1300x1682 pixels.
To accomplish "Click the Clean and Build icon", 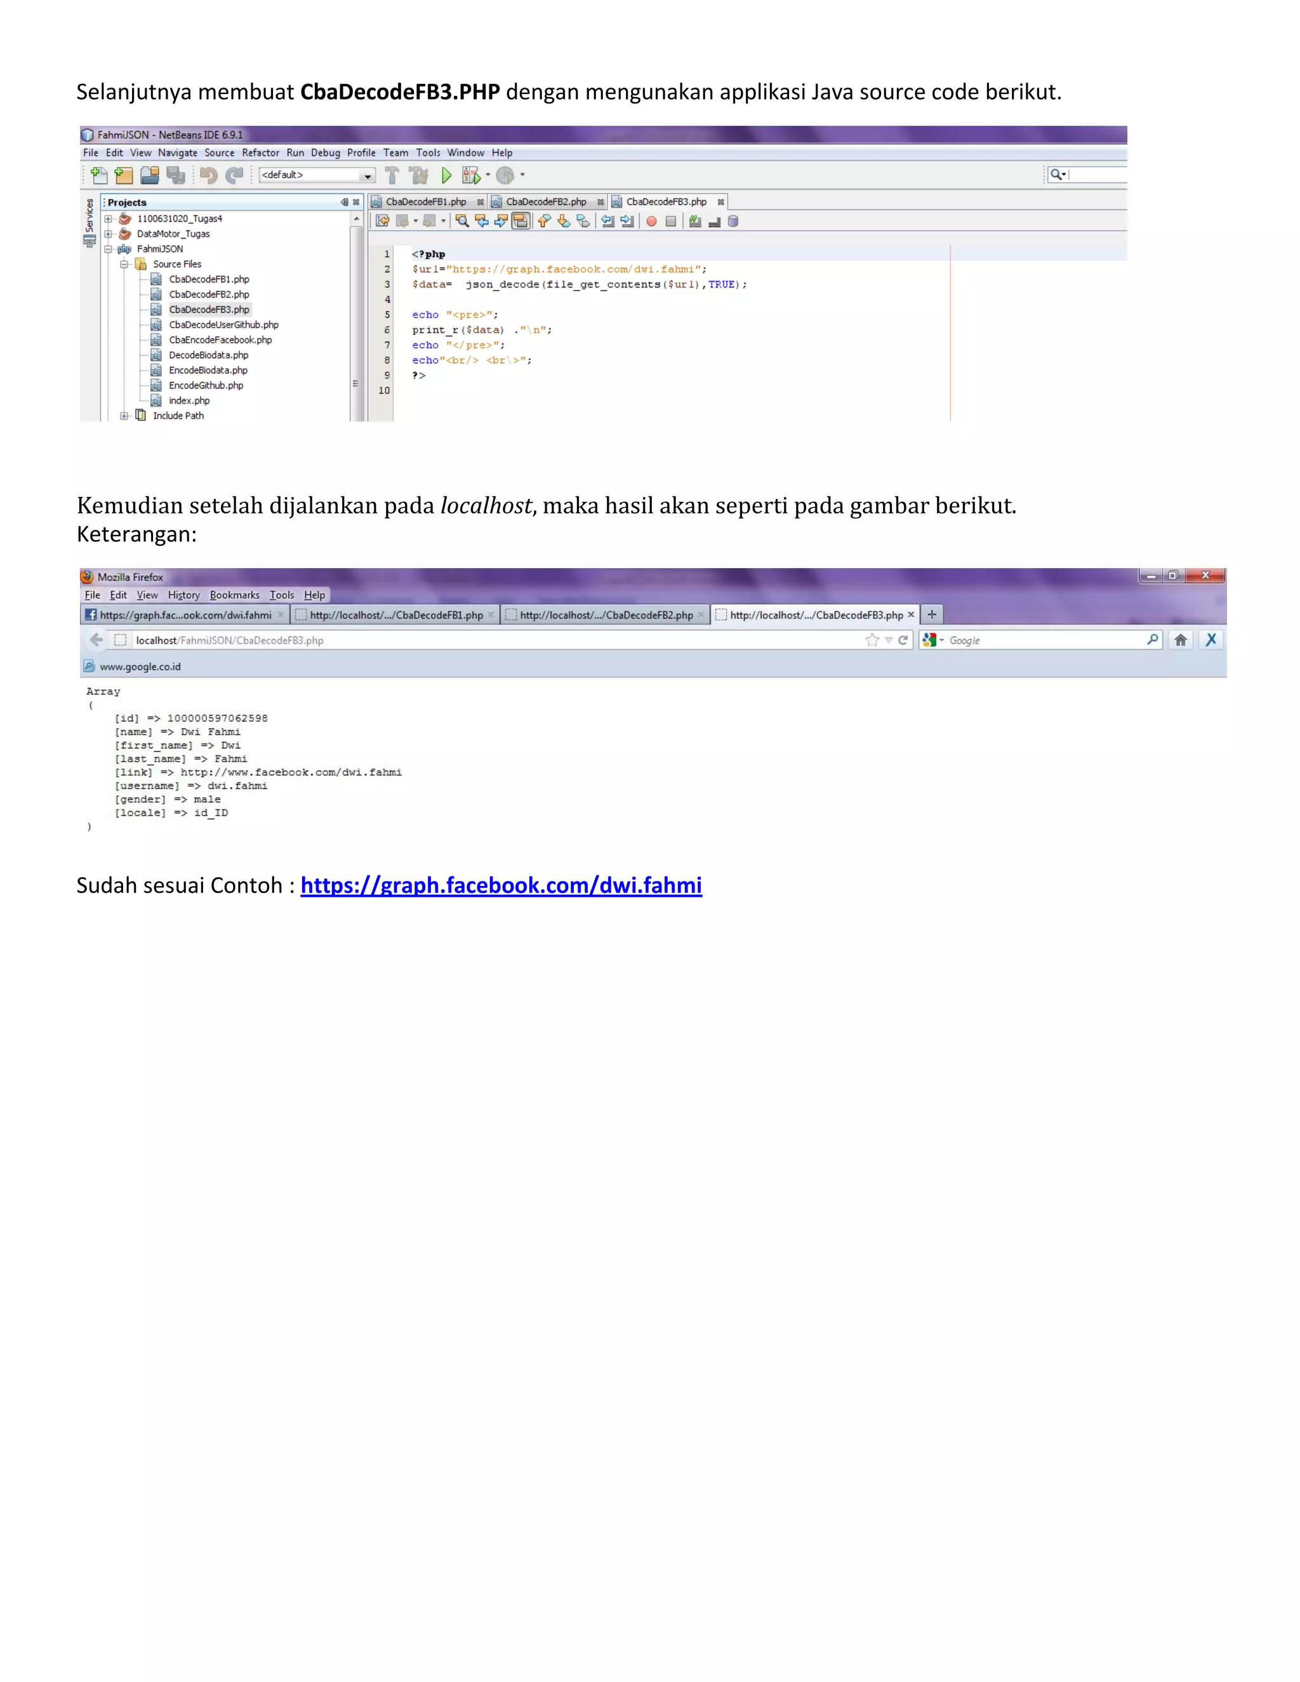I will (x=419, y=176).
